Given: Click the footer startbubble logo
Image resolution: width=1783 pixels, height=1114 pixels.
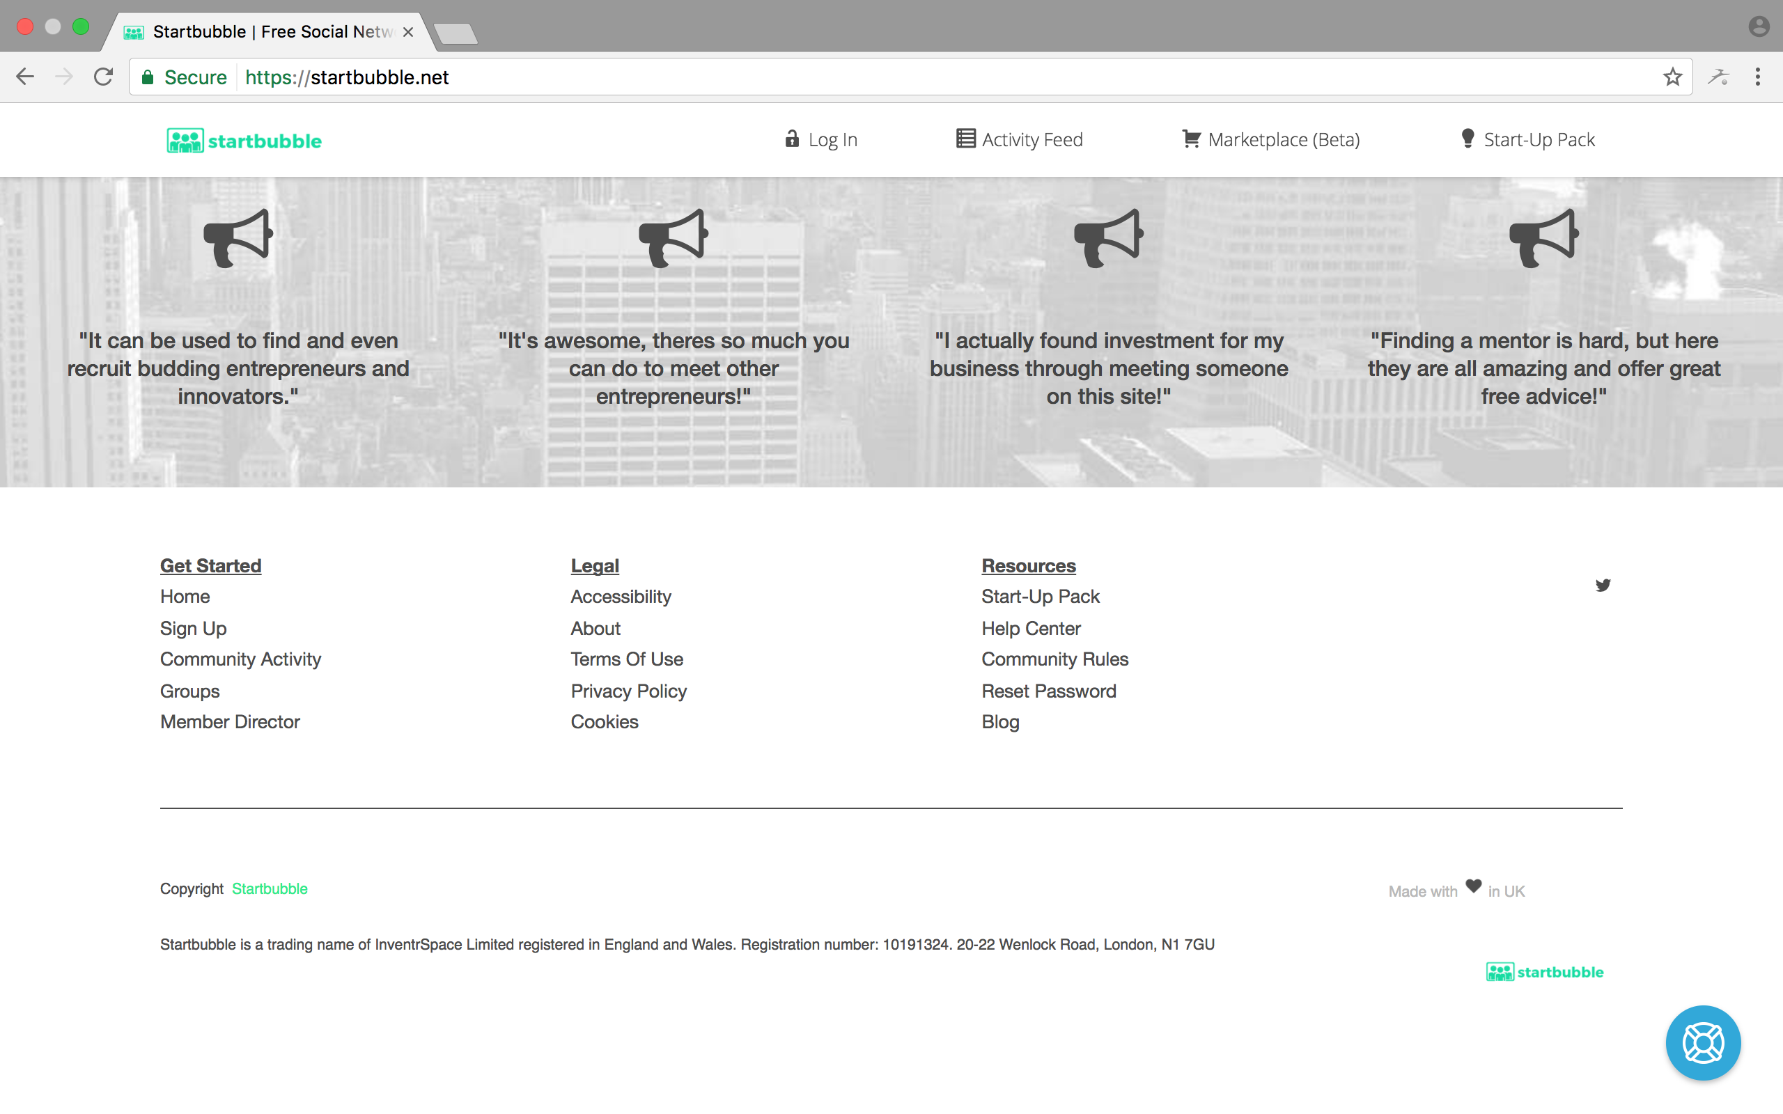Looking at the screenshot, I should 1544,972.
